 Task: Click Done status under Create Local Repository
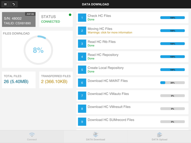[x=91, y=71]
